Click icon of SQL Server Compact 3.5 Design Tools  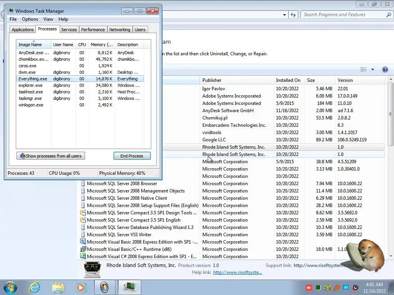point(83,213)
